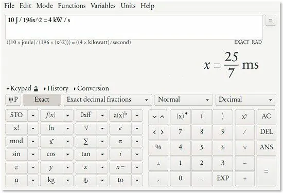Screen dimensions: 283x193
Task: Click the 0xff number base button
Action: 86,115
